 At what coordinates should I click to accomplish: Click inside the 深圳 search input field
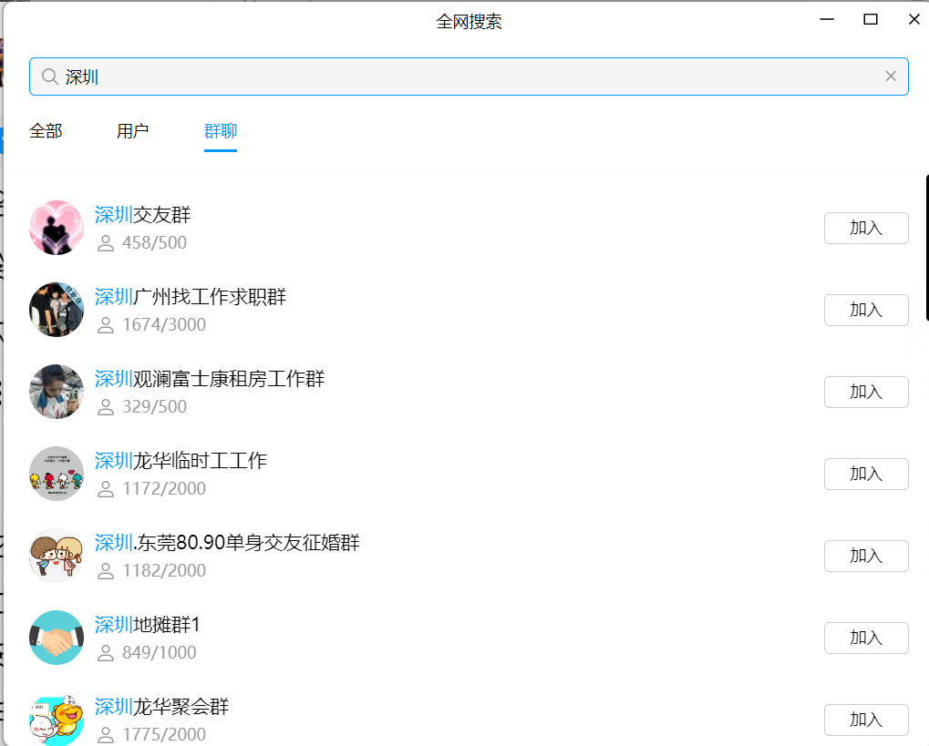(x=365, y=77)
